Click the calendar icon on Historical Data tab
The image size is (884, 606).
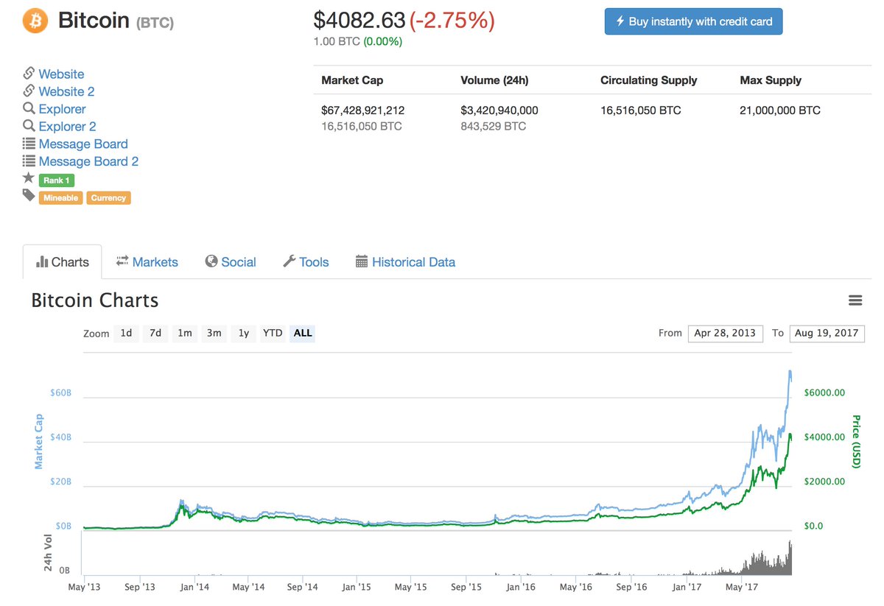362,261
